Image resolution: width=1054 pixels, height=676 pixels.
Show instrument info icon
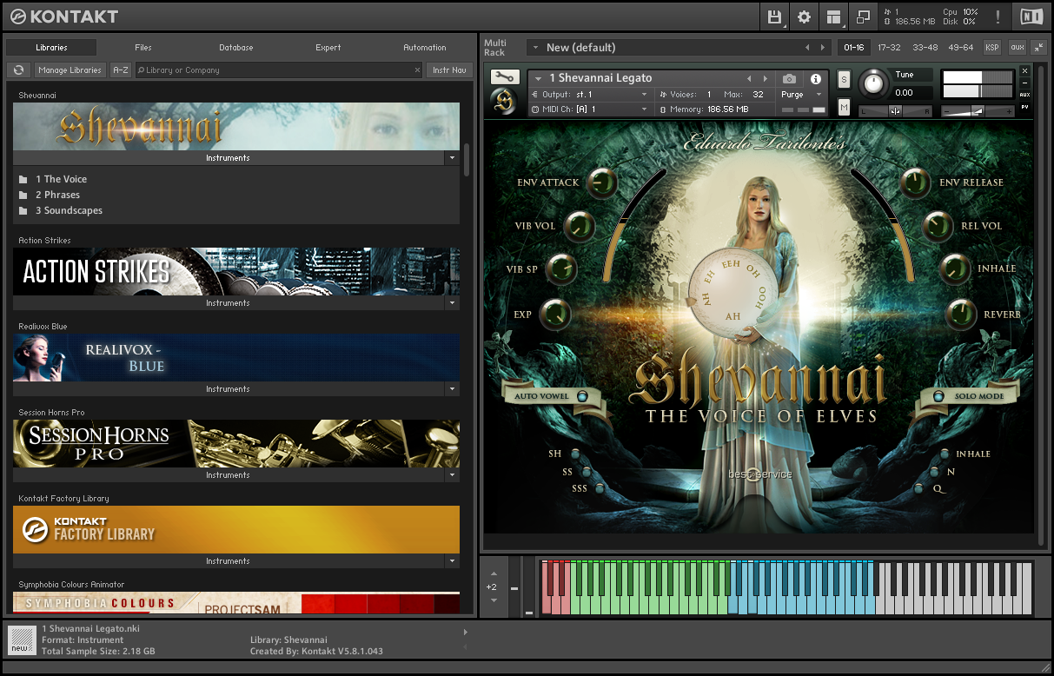coord(815,78)
